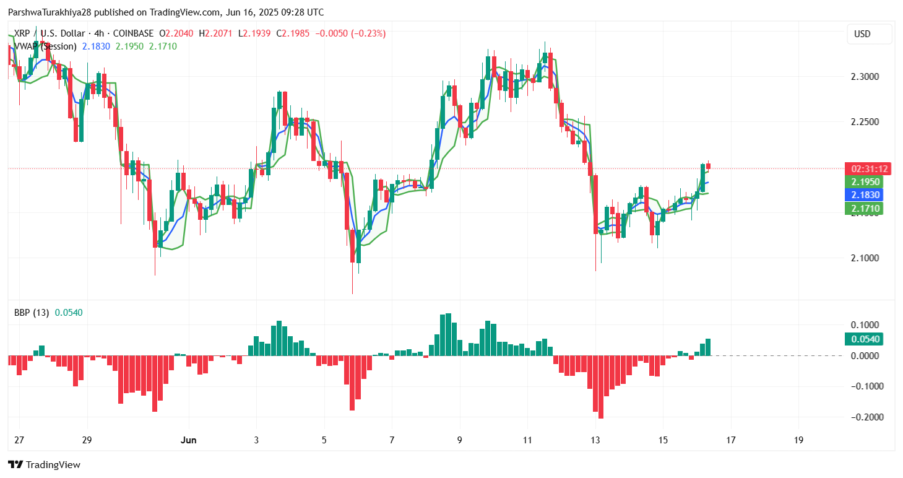The height and width of the screenshot is (478, 903).
Task: Click the 2.3000 price axis label
Action: [865, 77]
